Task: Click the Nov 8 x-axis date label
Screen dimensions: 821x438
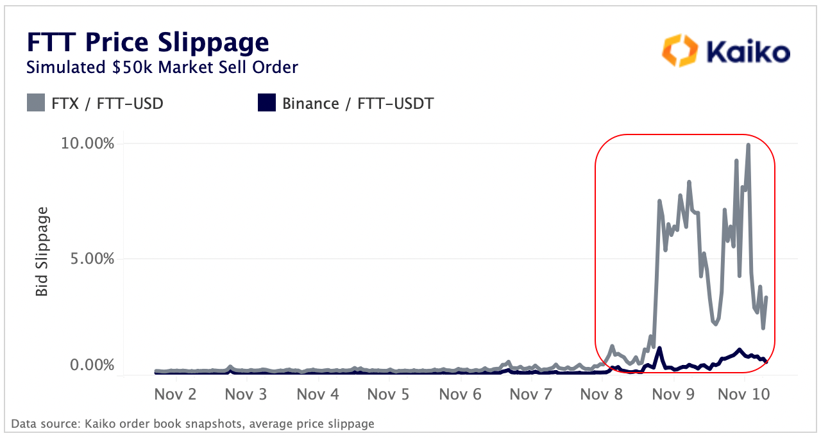Action: [x=602, y=394]
